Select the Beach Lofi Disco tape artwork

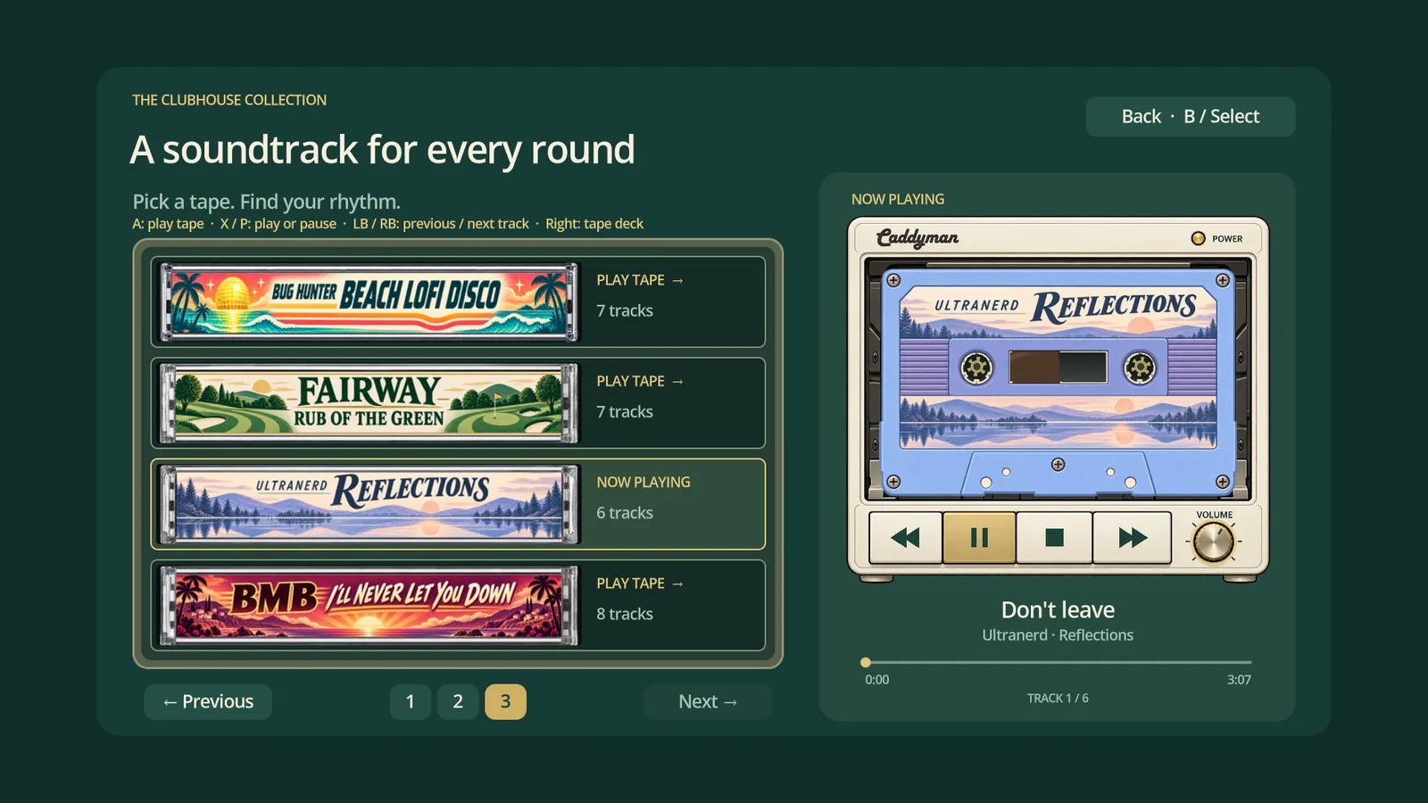tap(369, 302)
